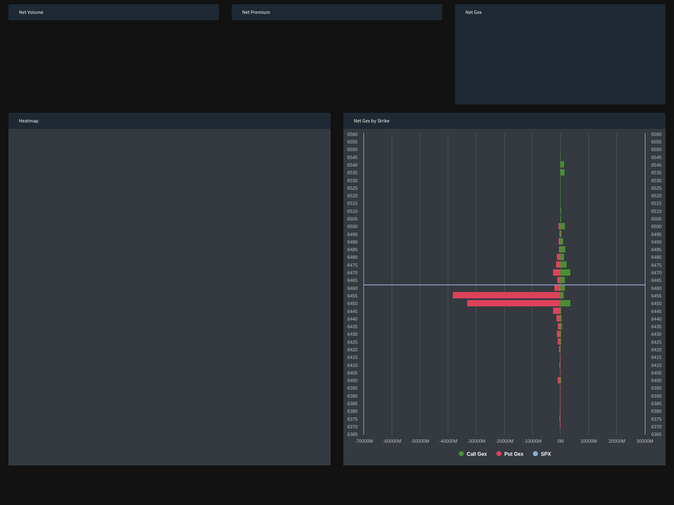Click the 6365 strike label on right axis

click(x=656, y=434)
